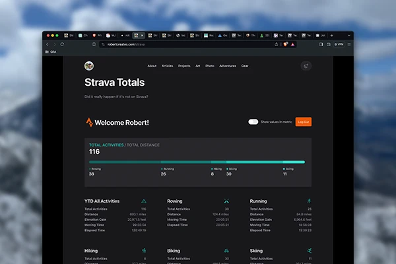Image resolution: width=396 pixels, height=264 pixels.
Task: Click the Hiking figure icon
Action: click(x=144, y=251)
